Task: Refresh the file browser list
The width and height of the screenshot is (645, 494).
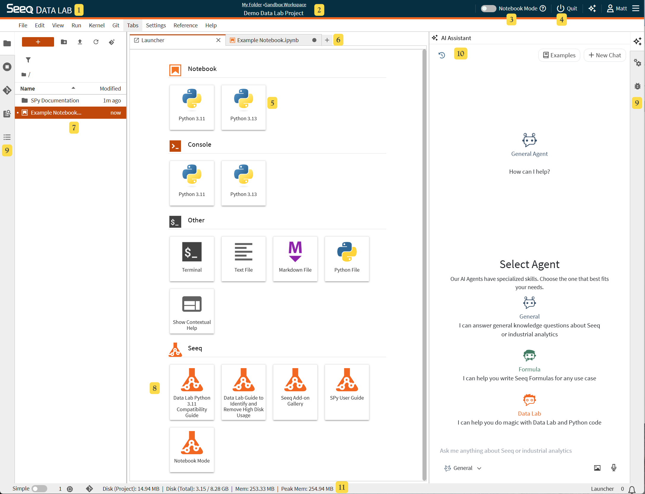Action: click(x=96, y=42)
